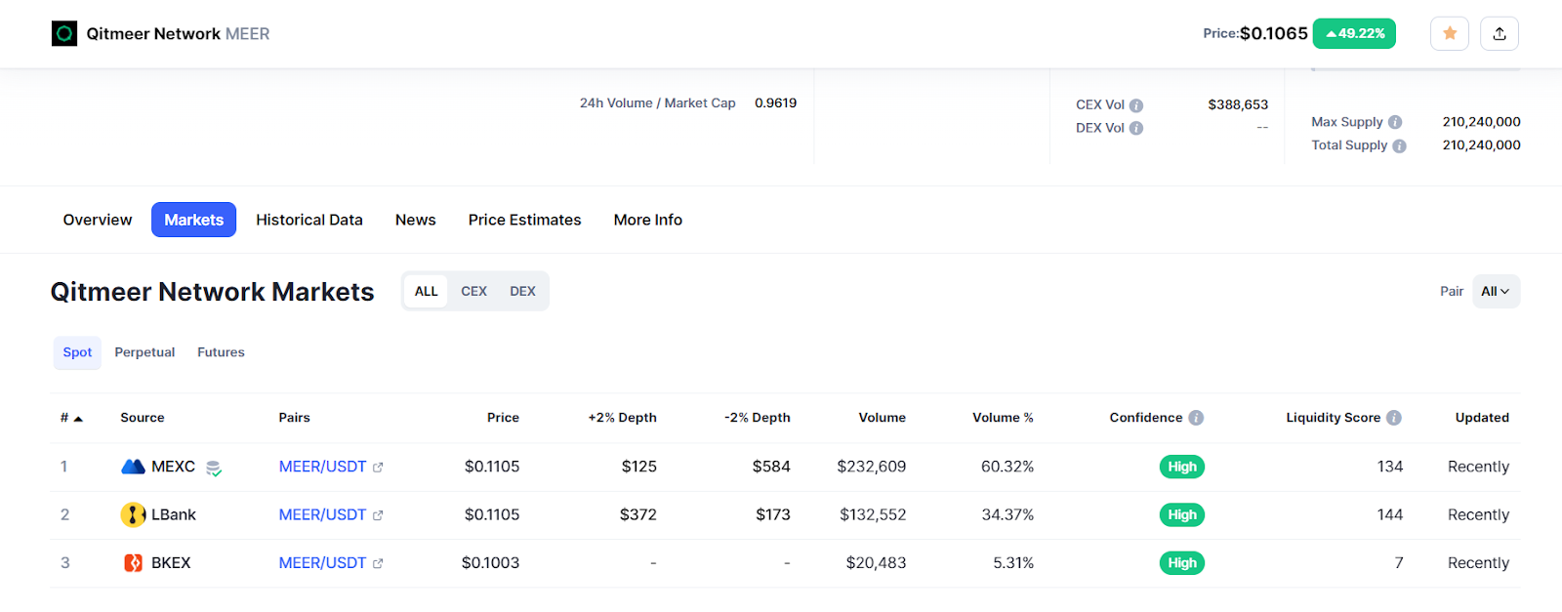This screenshot has height=612, width=1562.
Task: Click the BKEX exchange logo
Action: pos(134,563)
